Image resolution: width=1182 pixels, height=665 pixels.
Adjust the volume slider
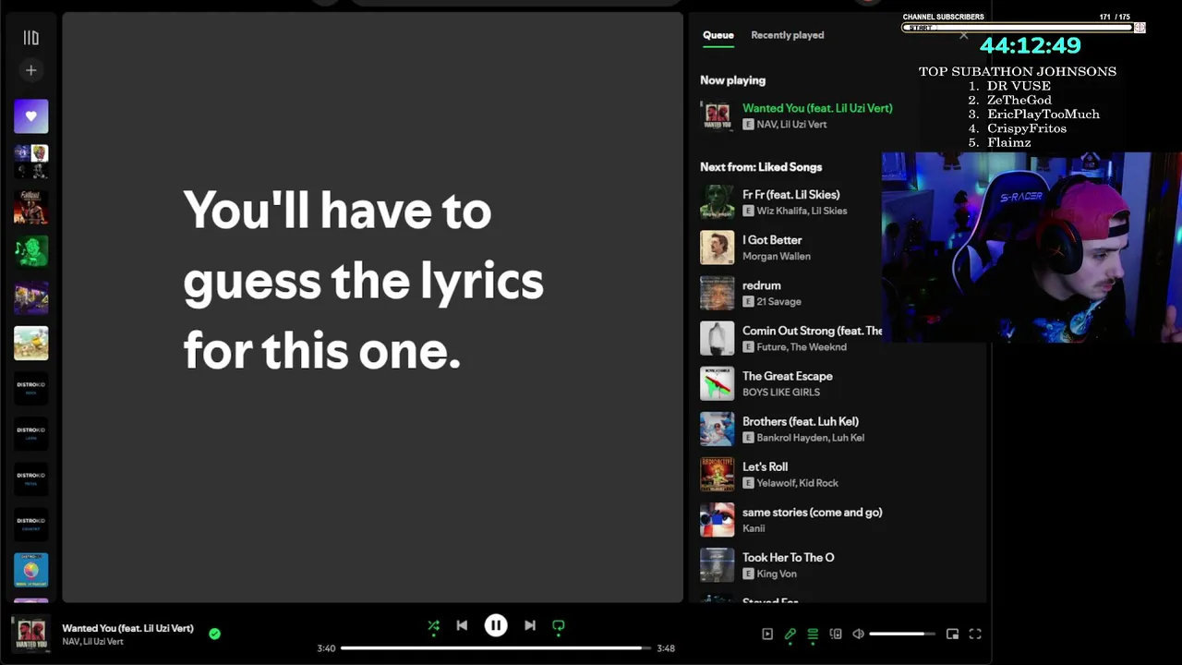901,634
